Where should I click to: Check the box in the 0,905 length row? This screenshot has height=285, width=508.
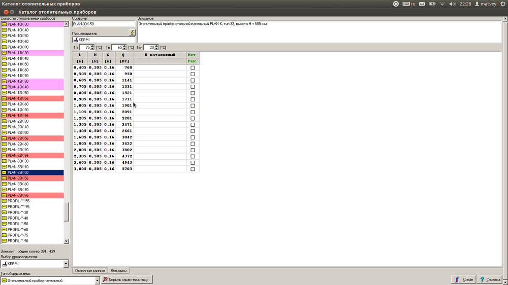click(x=193, y=99)
